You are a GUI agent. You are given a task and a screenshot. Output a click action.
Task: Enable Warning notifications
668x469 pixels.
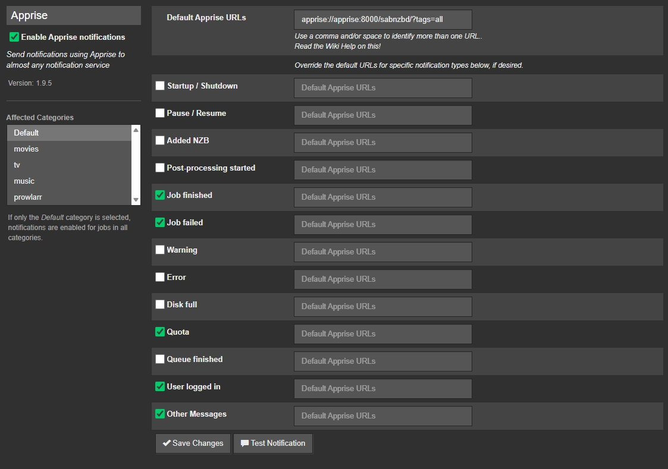tap(159, 250)
